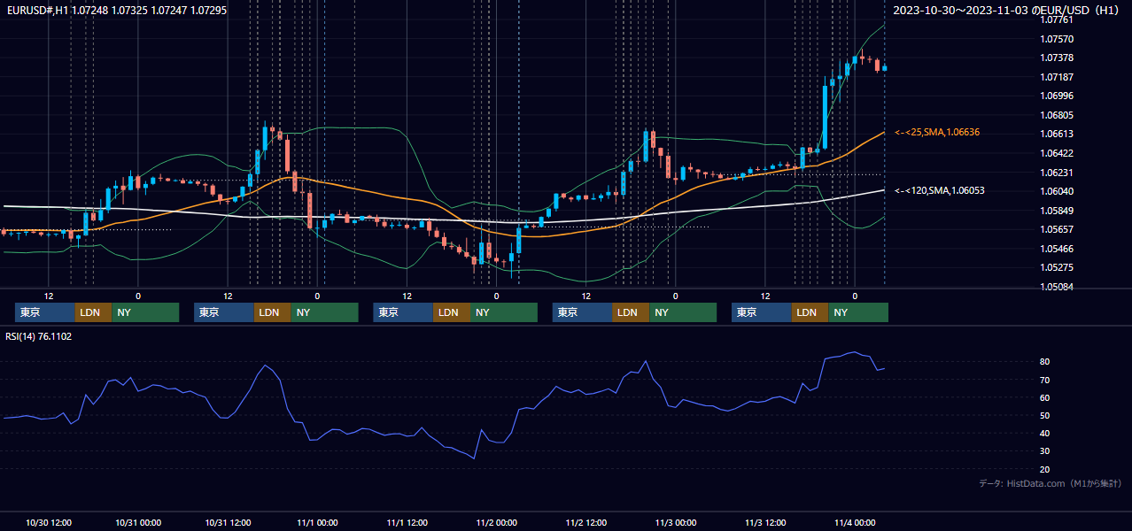Click the RSI scale value 30
The width and height of the screenshot is (1132, 531).
(x=1045, y=450)
